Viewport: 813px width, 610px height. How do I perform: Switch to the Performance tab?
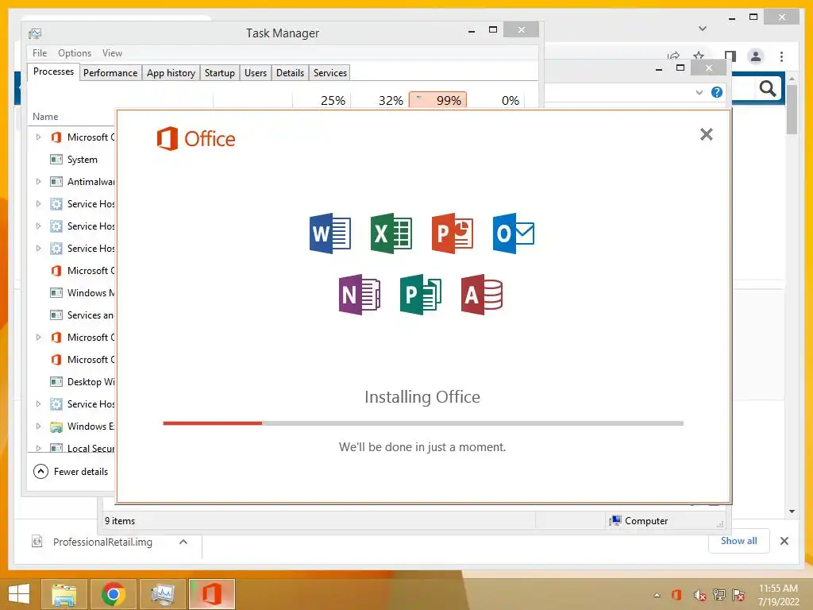(x=110, y=72)
